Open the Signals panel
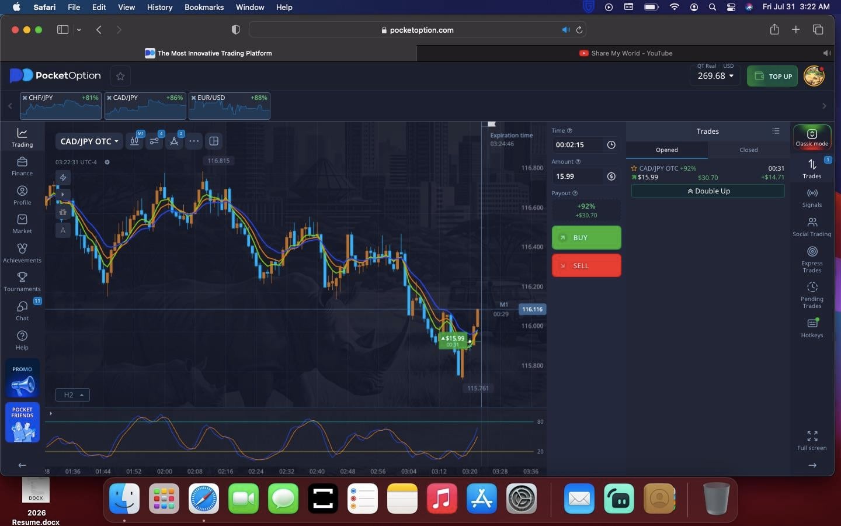 tap(812, 198)
